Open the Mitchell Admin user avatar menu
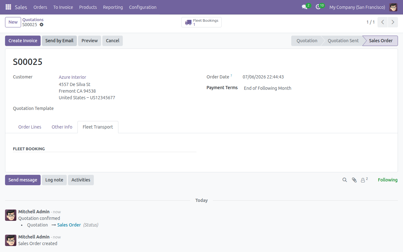Image resolution: width=403 pixels, height=252 pixels. [393, 7]
